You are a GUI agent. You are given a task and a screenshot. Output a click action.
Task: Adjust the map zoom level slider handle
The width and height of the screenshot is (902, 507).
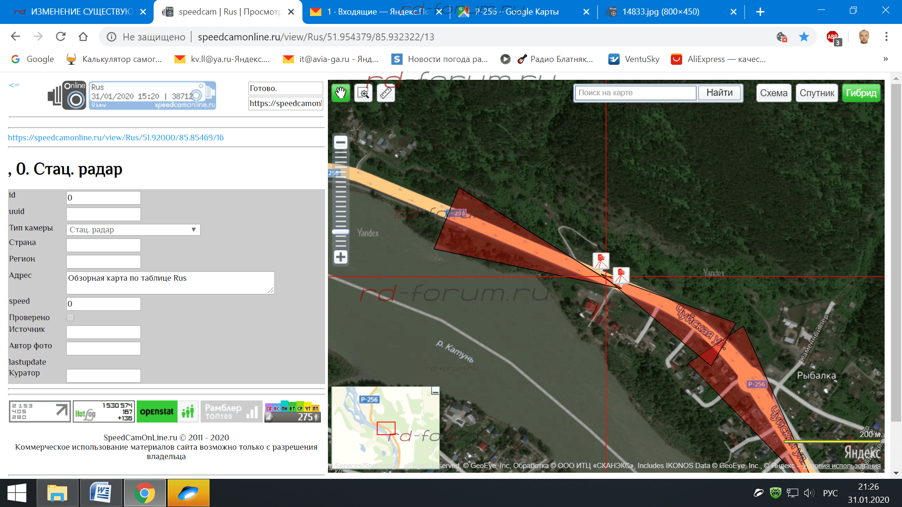coord(341,232)
